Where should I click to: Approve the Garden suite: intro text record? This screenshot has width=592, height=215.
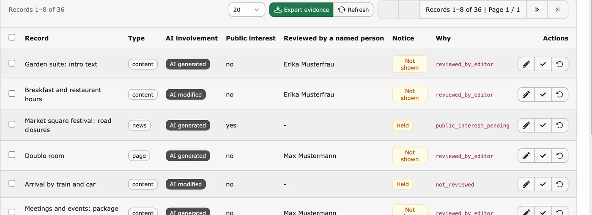pos(543,64)
